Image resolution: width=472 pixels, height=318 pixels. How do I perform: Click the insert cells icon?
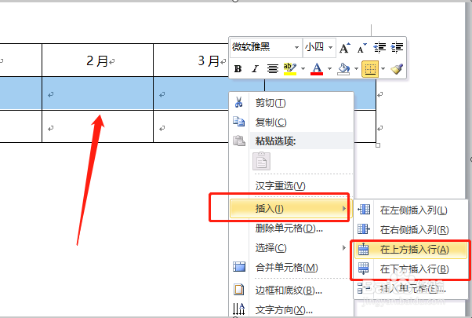tap(363, 288)
